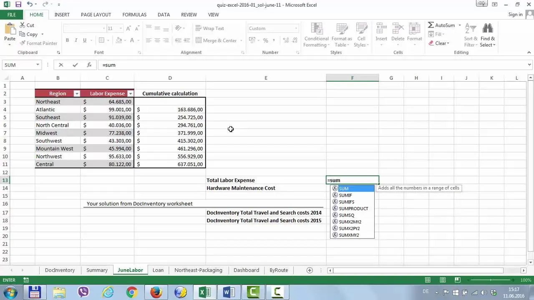Viewport: 534px width, 300px height.
Task: Click Sign in link
Action: point(515,15)
